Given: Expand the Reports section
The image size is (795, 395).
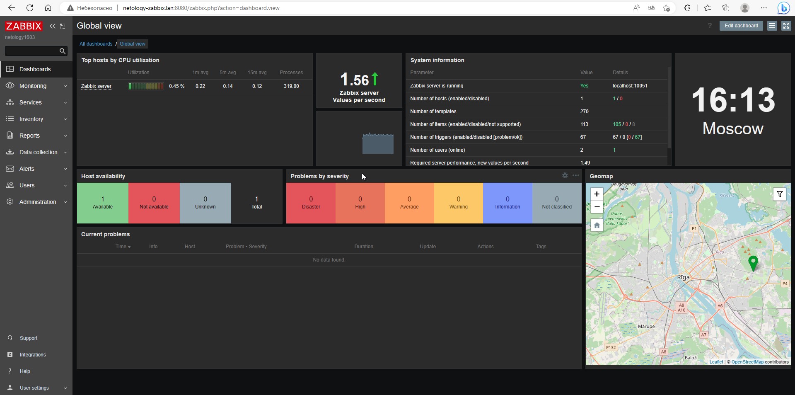Looking at the screenshot, I should pyautogui.click(x=29, y=136).
